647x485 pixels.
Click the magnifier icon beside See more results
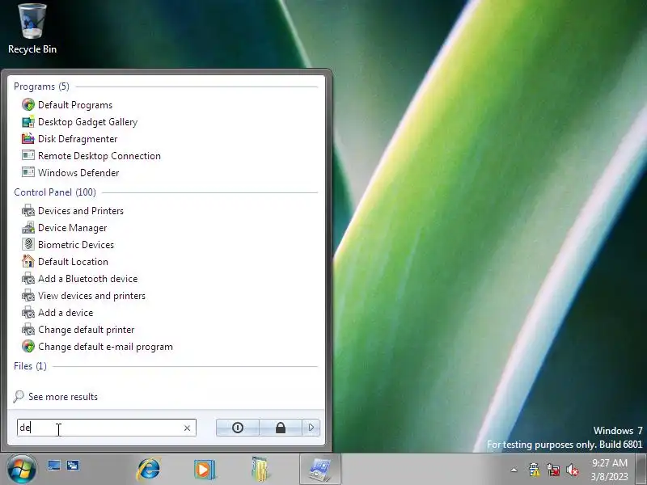point(18,397)
